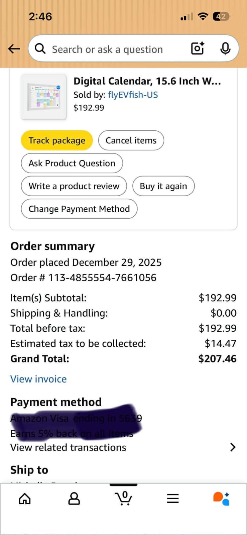Open the shopping cart icon
This screenshot has width=247, height=535.
(x=124, y=498)
